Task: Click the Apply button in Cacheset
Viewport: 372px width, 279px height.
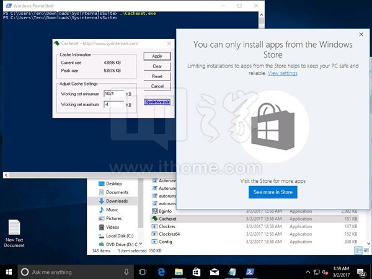Action: pos(157,56)
